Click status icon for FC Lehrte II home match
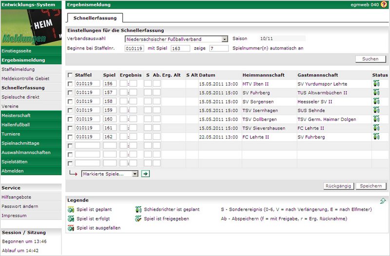Image resolution: width=390 pixels, height=256 pixels. [376, 137]
